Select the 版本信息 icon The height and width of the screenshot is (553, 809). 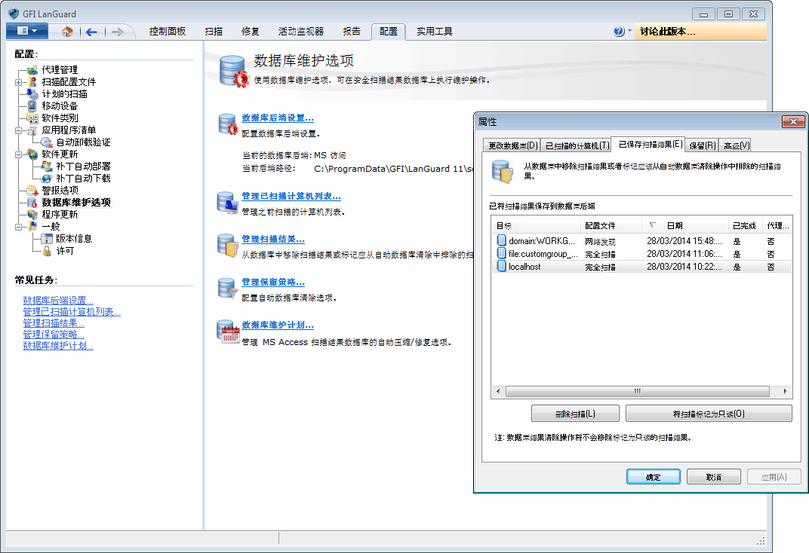(47, 239)
